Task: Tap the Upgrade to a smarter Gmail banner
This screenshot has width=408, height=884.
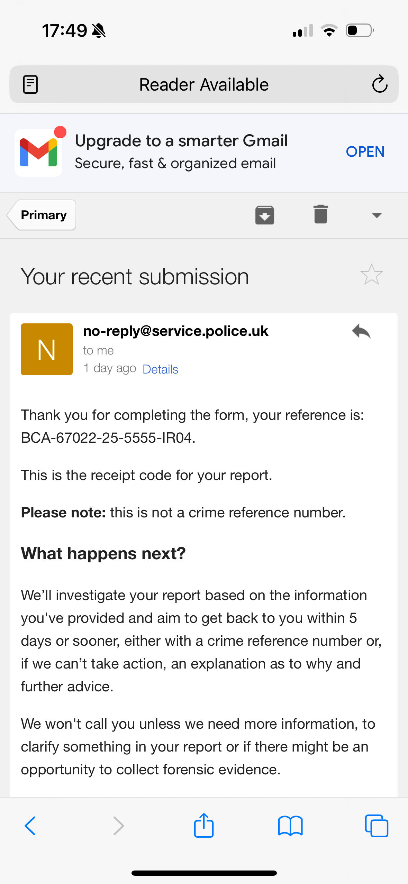Action: pyautogui.click(x=181, y=151)
